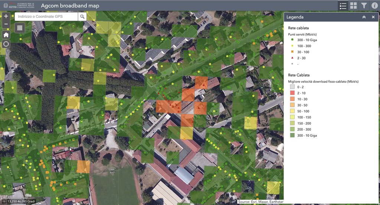Click the Legenda panel title bar
This screenshot has height=205, width=380.
point(319,17)
